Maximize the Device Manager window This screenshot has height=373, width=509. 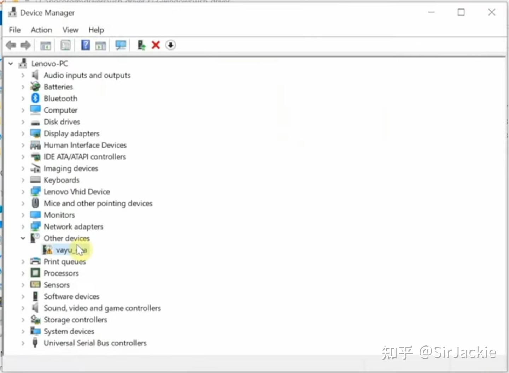click(x=461, y=12)
